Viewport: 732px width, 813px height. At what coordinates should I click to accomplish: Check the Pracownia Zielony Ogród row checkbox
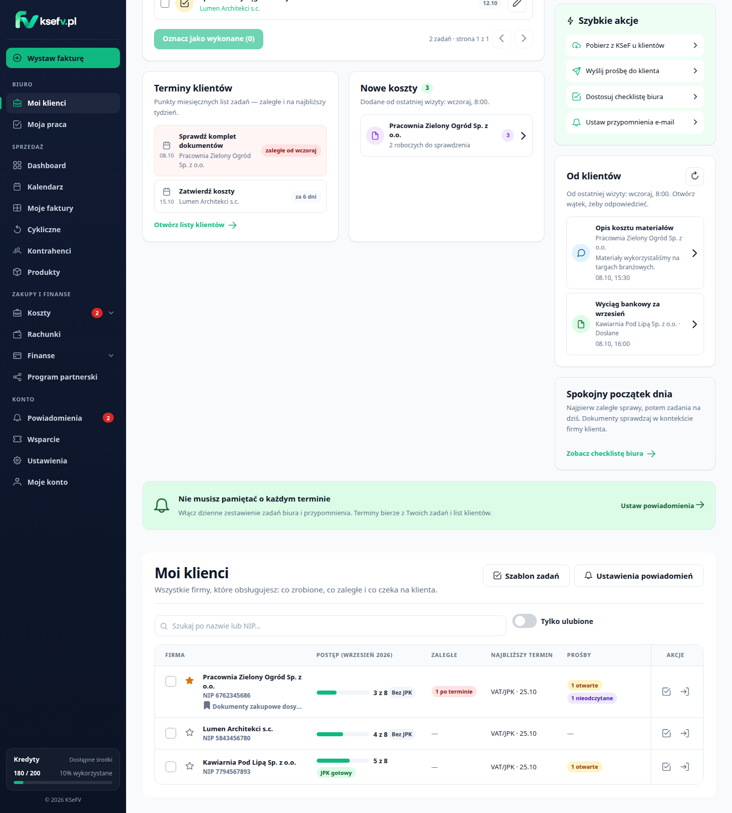point(171,681)
